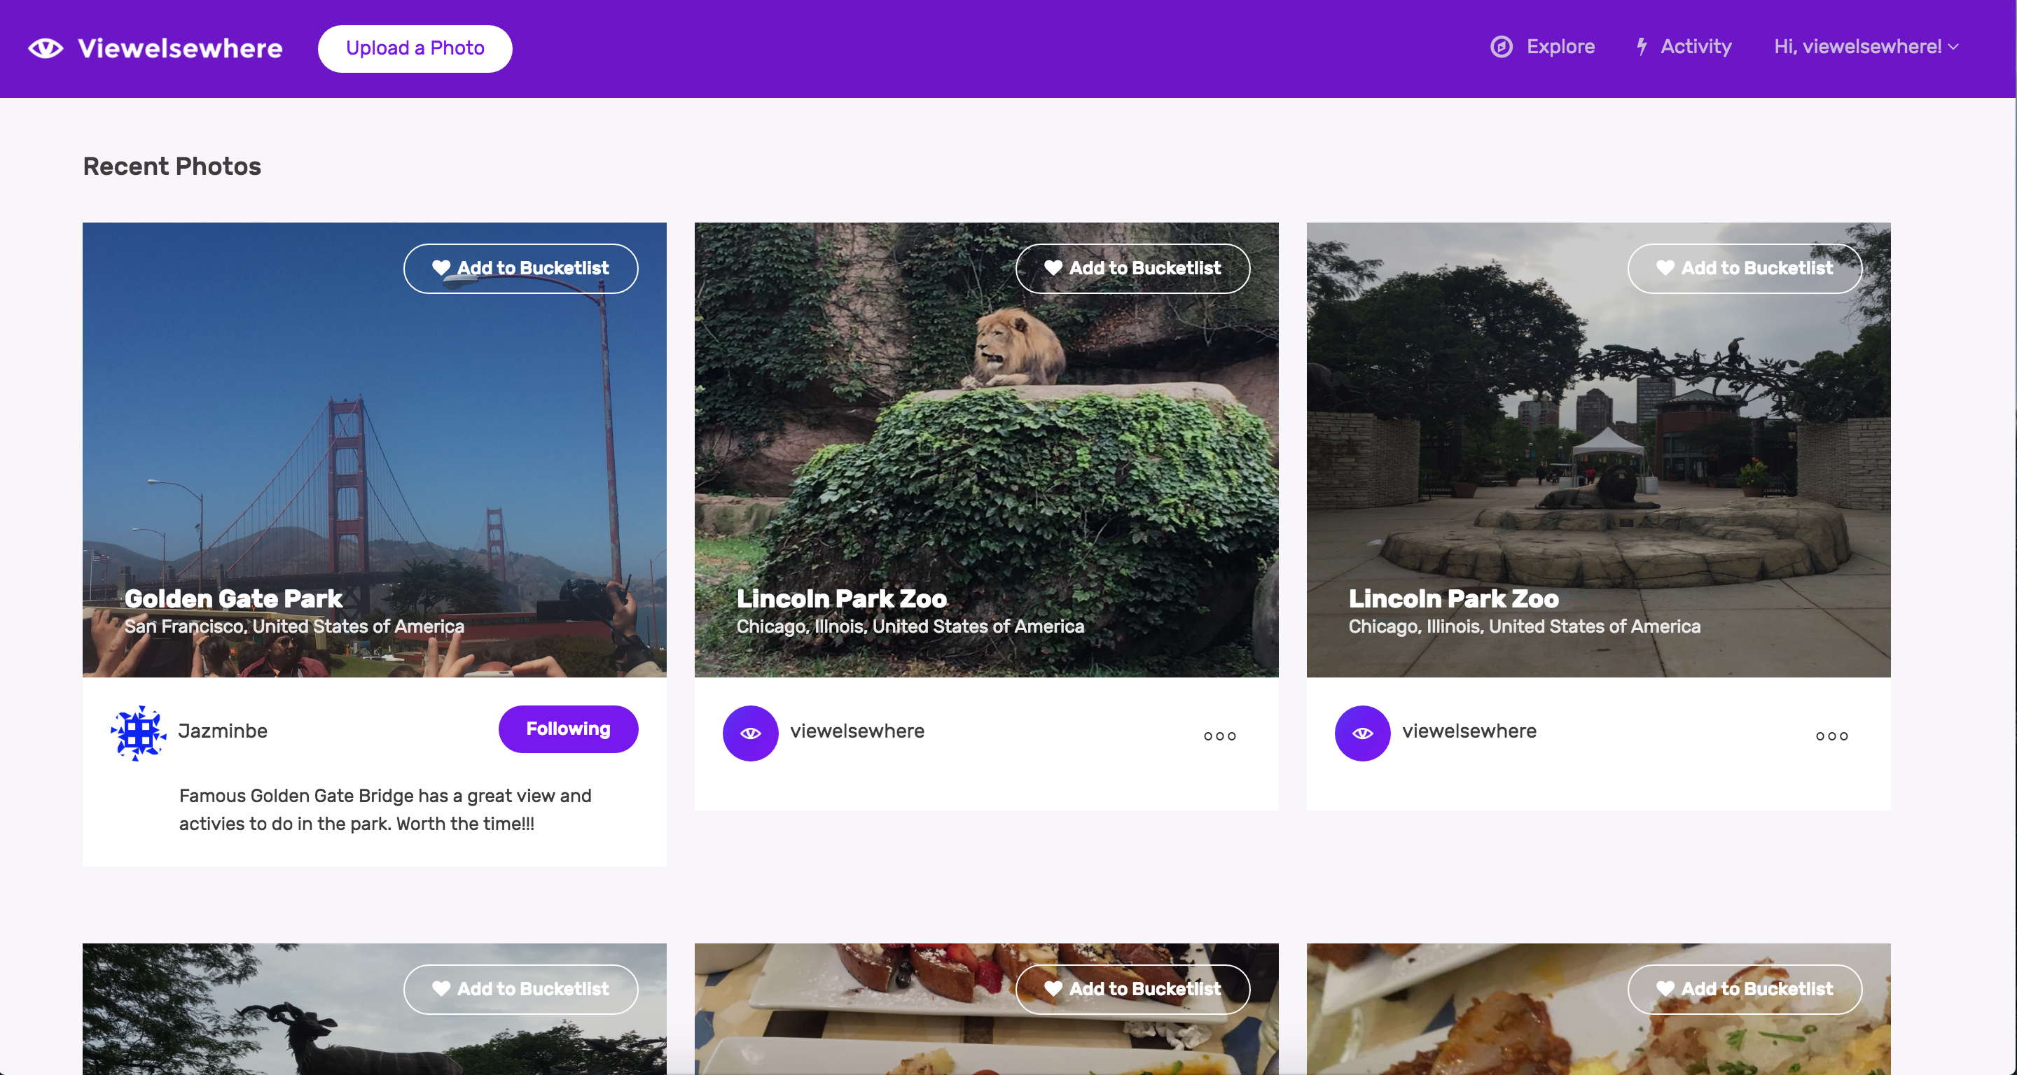Click heart icon on Golden Gate Park photo
The image size is (2017, 1075).
(x=441, y=267)
